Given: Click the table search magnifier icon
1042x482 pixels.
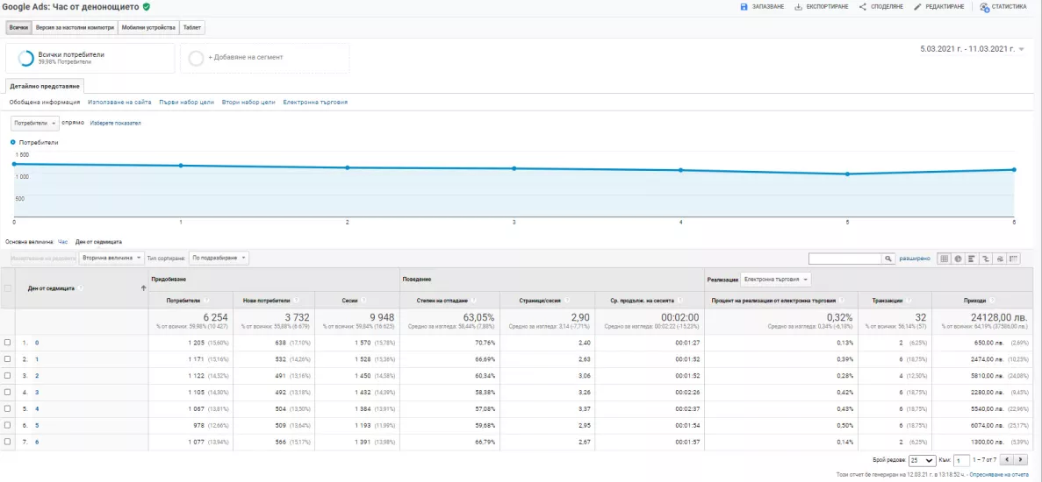Looking at the screenshot, I should click(887, 259).
